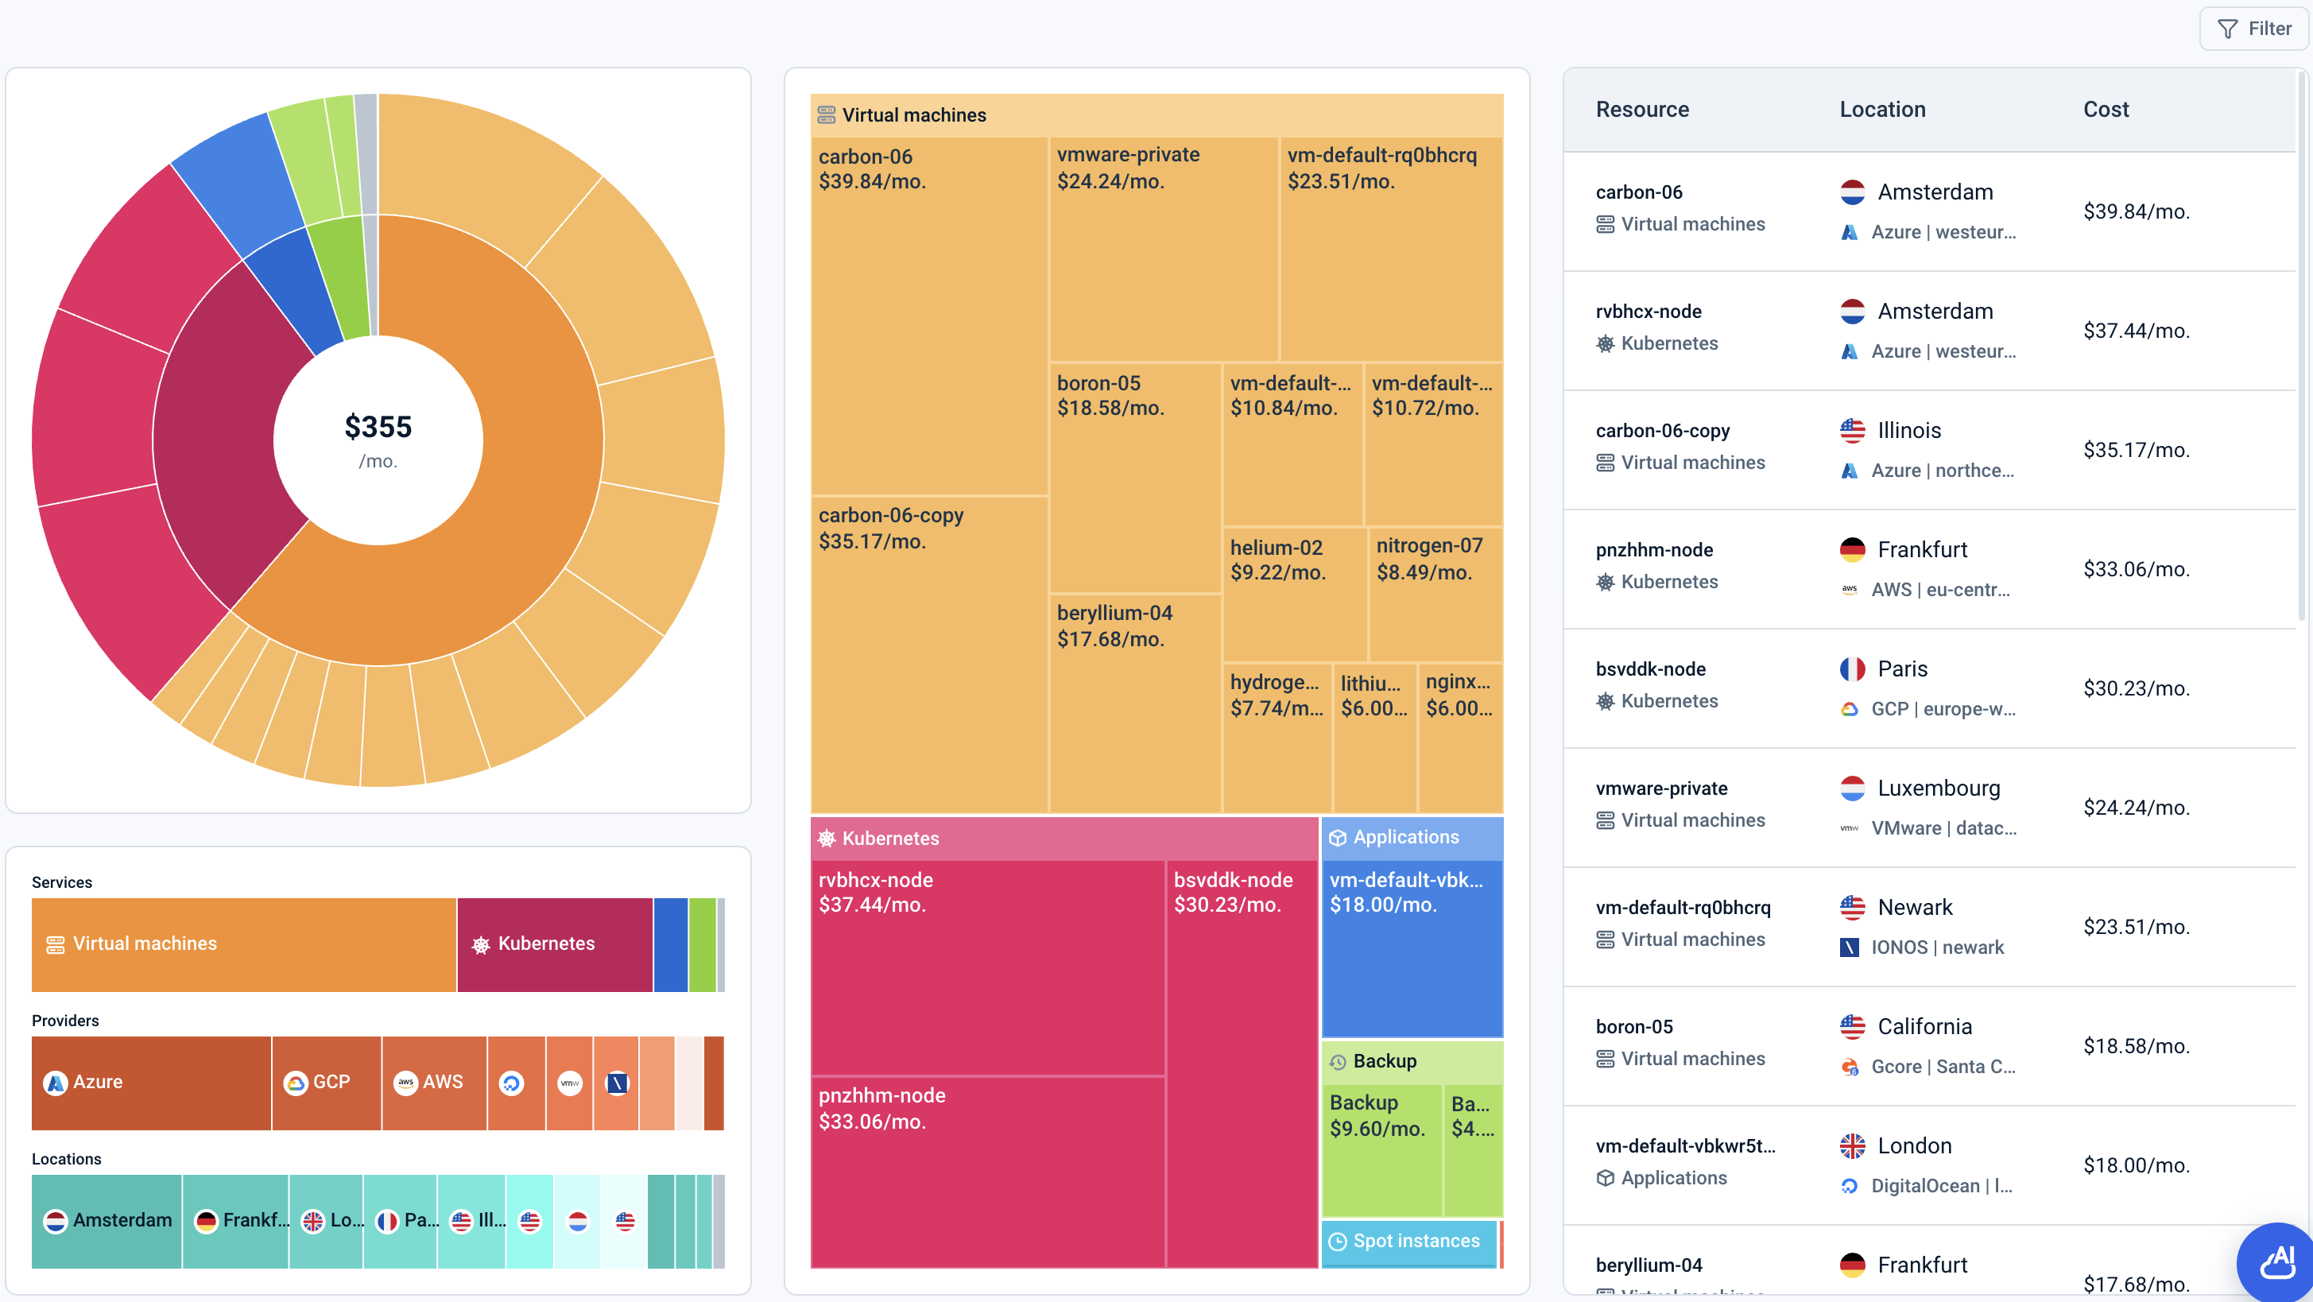Select the helium-02 treemap tile

(x=1295, y=595)
